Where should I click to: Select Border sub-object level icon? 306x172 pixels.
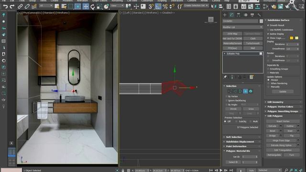coord(240,91)
